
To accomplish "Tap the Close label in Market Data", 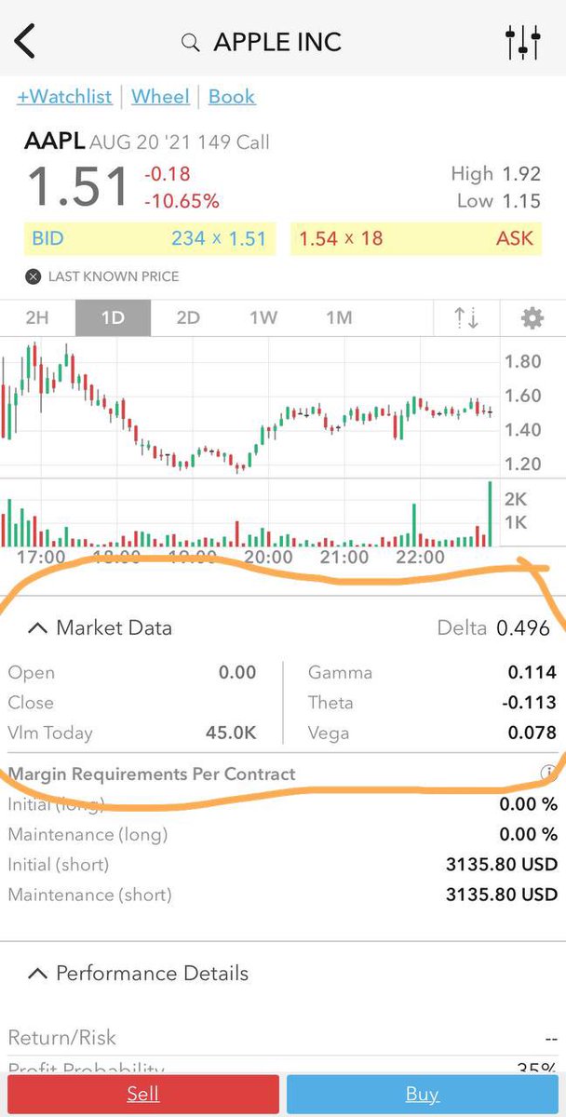I will click(x=31, y=703).
